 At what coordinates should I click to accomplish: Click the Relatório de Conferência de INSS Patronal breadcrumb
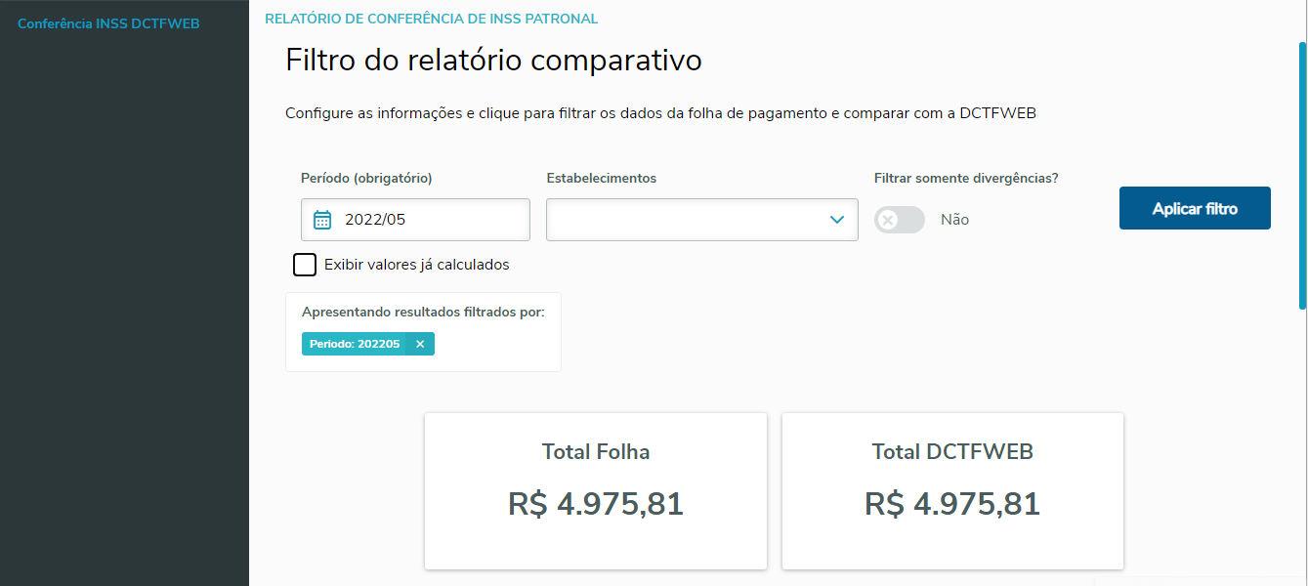431,19
